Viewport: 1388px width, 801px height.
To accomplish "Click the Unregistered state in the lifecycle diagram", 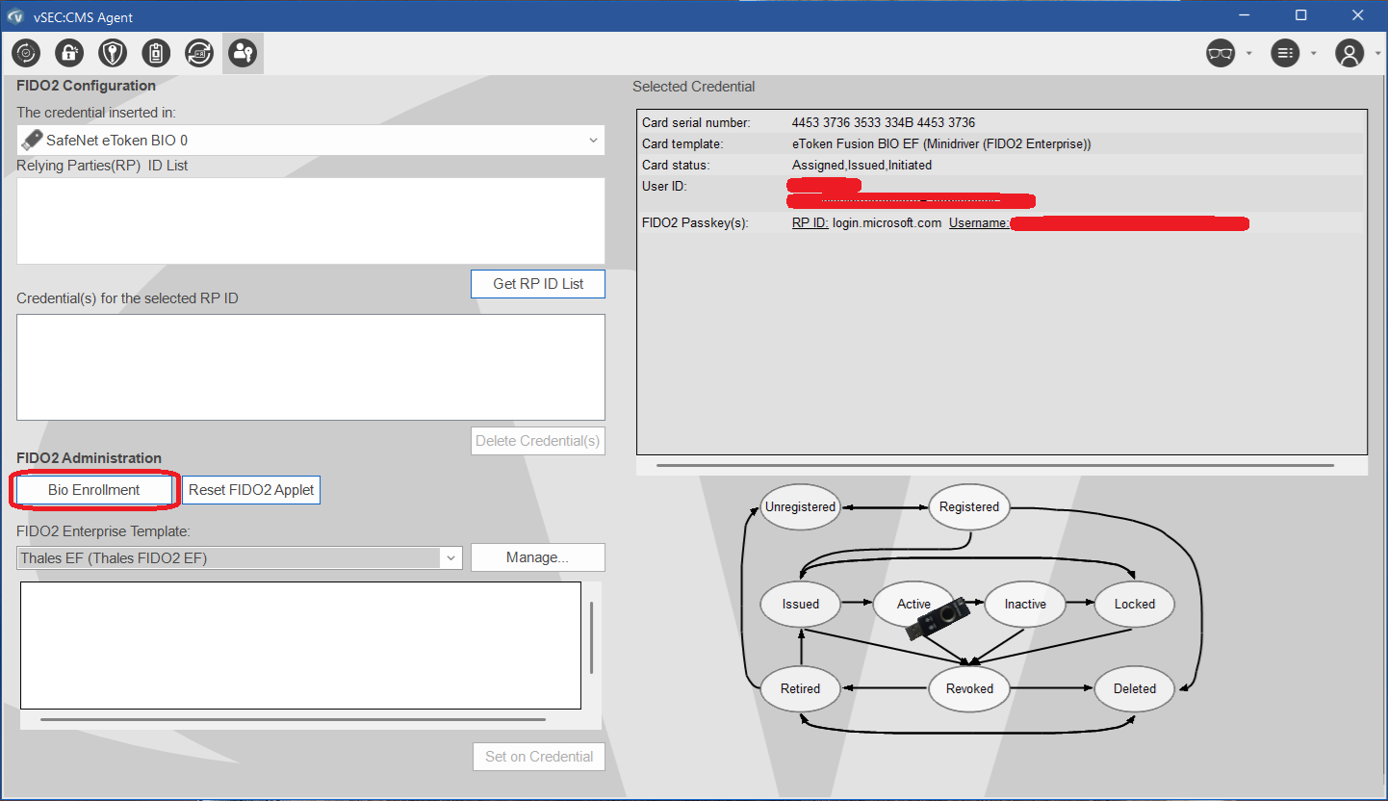I will coord(800,506).
